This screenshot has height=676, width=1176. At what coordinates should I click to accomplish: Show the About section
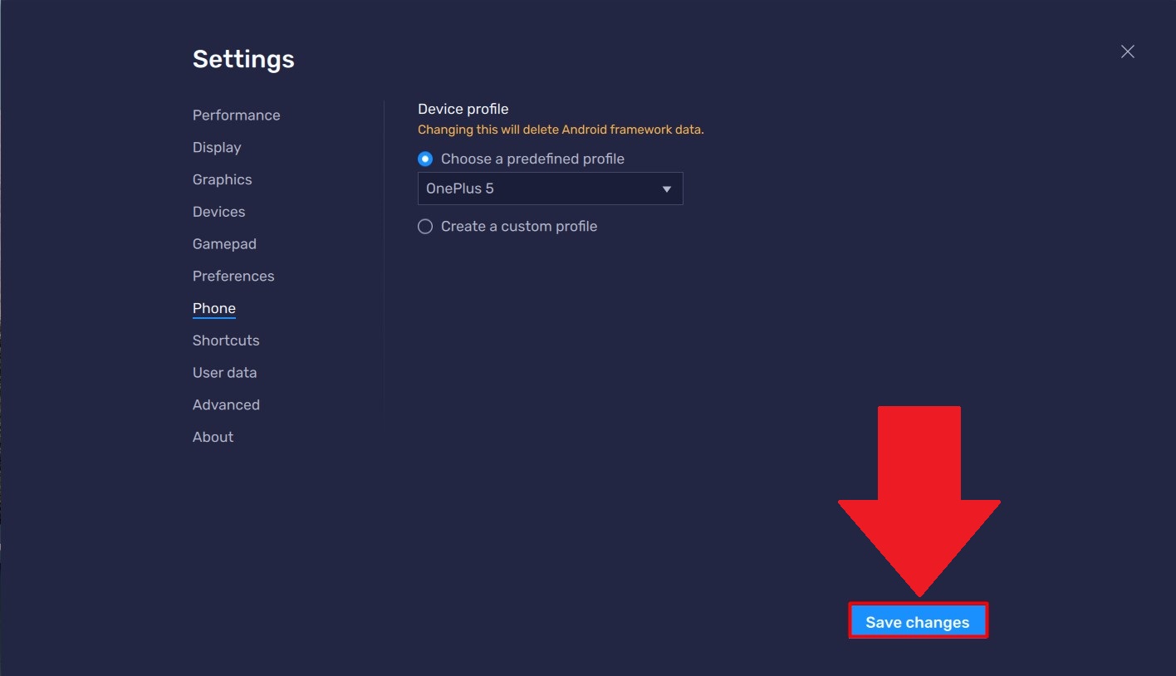(x=213, y=437)
